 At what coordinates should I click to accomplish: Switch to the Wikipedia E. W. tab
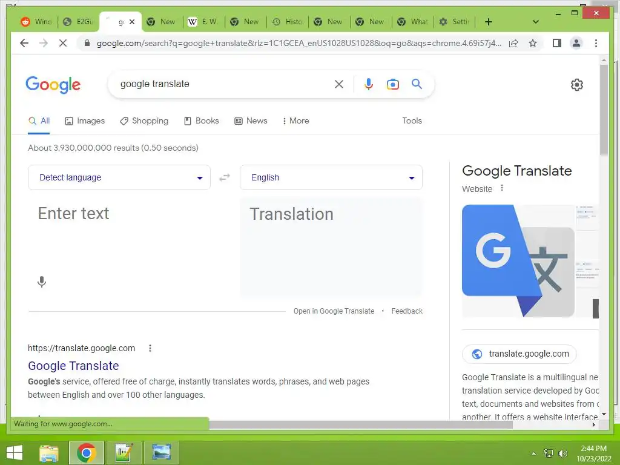203,22
